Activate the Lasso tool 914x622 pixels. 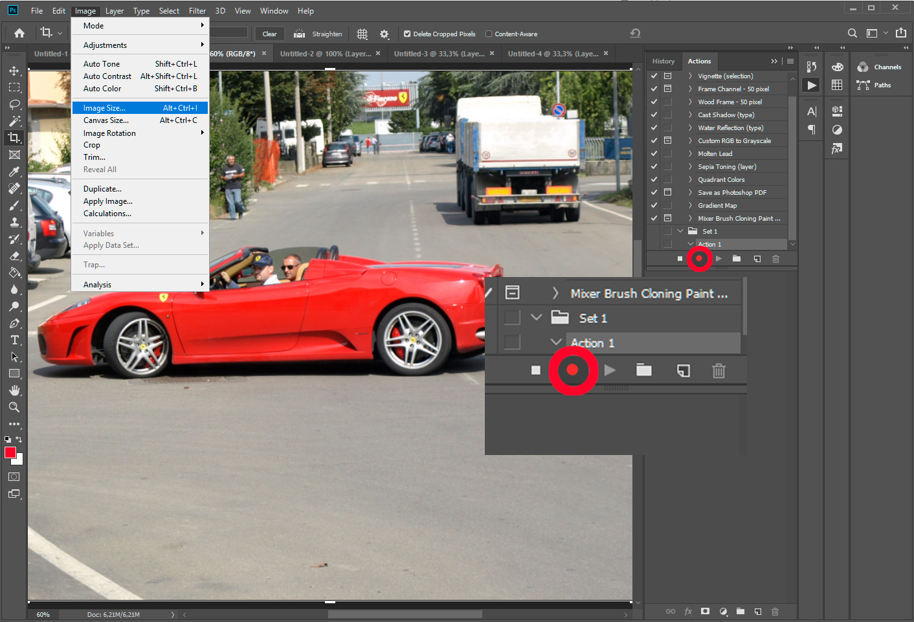(x=13, y=104)
